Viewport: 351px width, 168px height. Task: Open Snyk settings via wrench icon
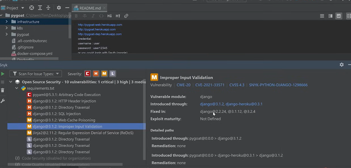click(3, 101)
